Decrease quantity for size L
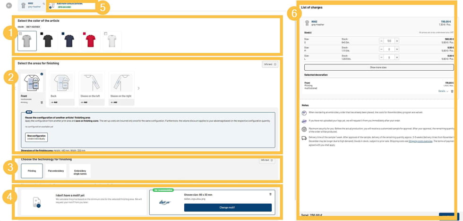 pos(382,57)
